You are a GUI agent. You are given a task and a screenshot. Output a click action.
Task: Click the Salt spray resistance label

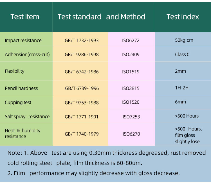click(x=27, y=117)
